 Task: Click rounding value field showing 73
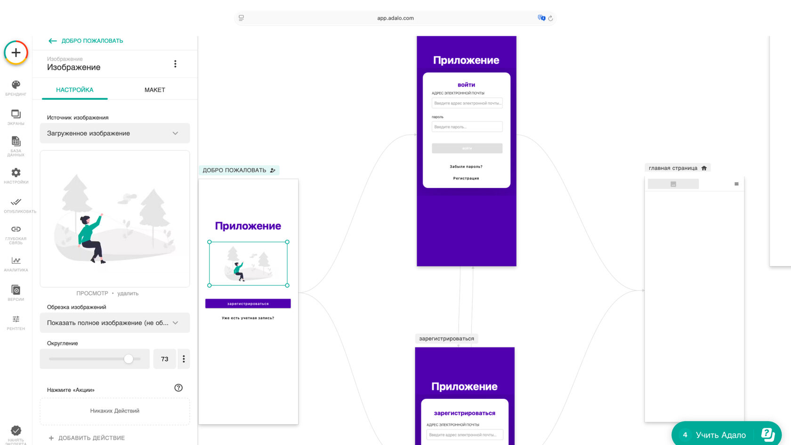pyautogui.click(x=165, y=359)
